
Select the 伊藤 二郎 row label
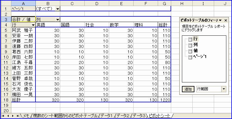click(23, 41)
